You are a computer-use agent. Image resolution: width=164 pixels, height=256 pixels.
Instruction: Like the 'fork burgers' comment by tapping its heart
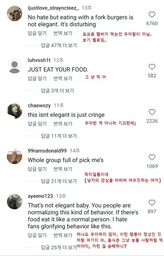(x=152, y=14)
